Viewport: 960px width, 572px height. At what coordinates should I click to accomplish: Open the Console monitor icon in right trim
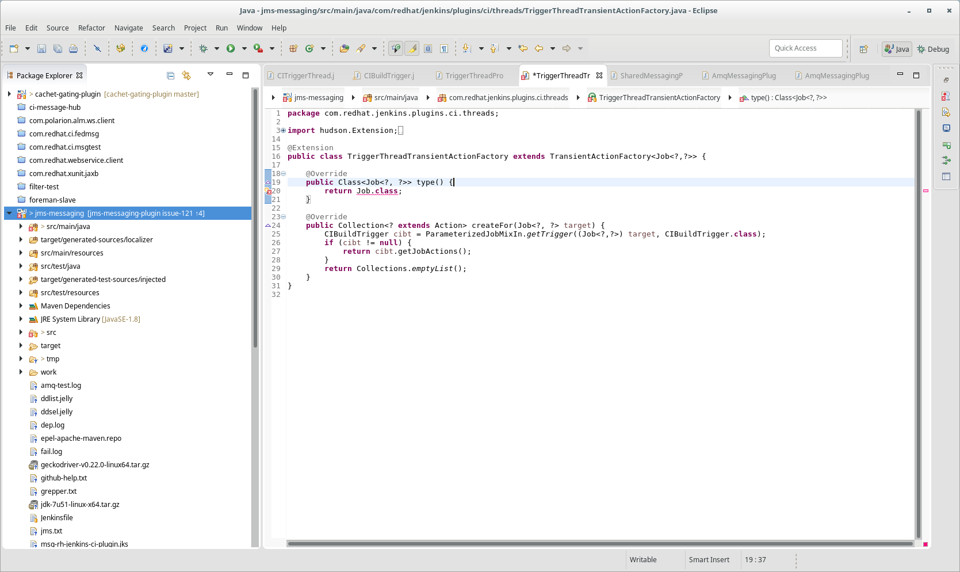[x=946, y=128]
